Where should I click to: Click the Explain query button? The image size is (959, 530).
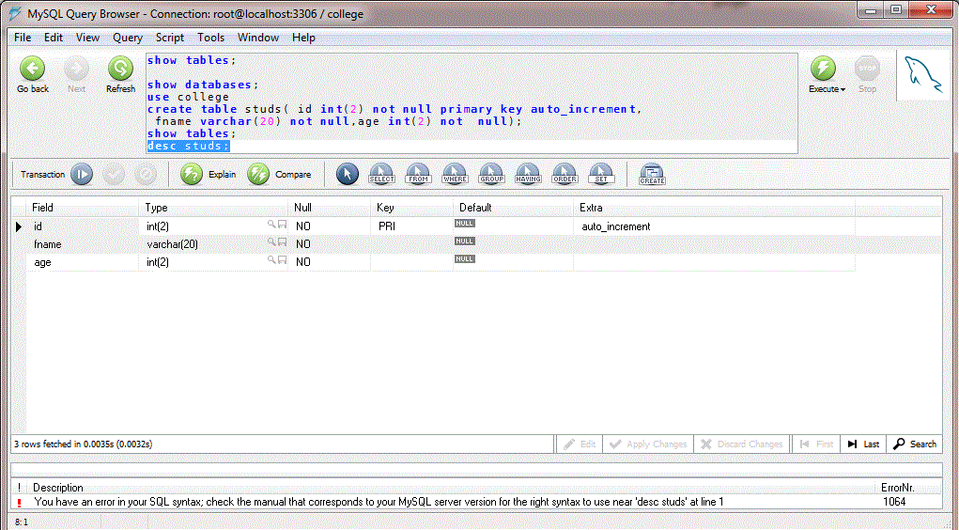[209, 175]
